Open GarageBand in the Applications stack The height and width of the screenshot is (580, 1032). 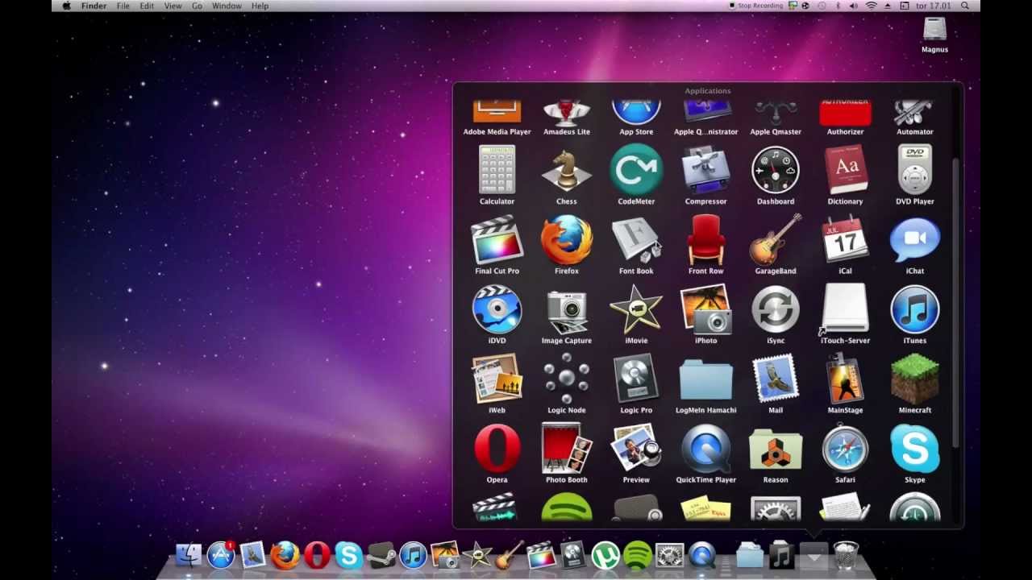776,240
